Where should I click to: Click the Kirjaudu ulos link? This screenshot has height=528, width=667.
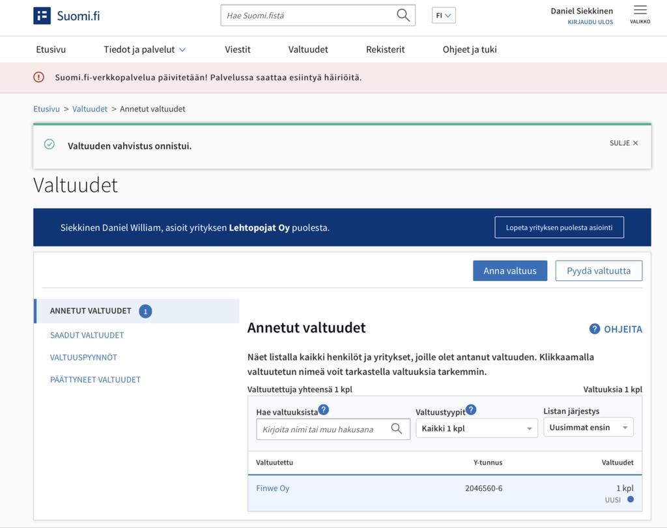[590, 22]
